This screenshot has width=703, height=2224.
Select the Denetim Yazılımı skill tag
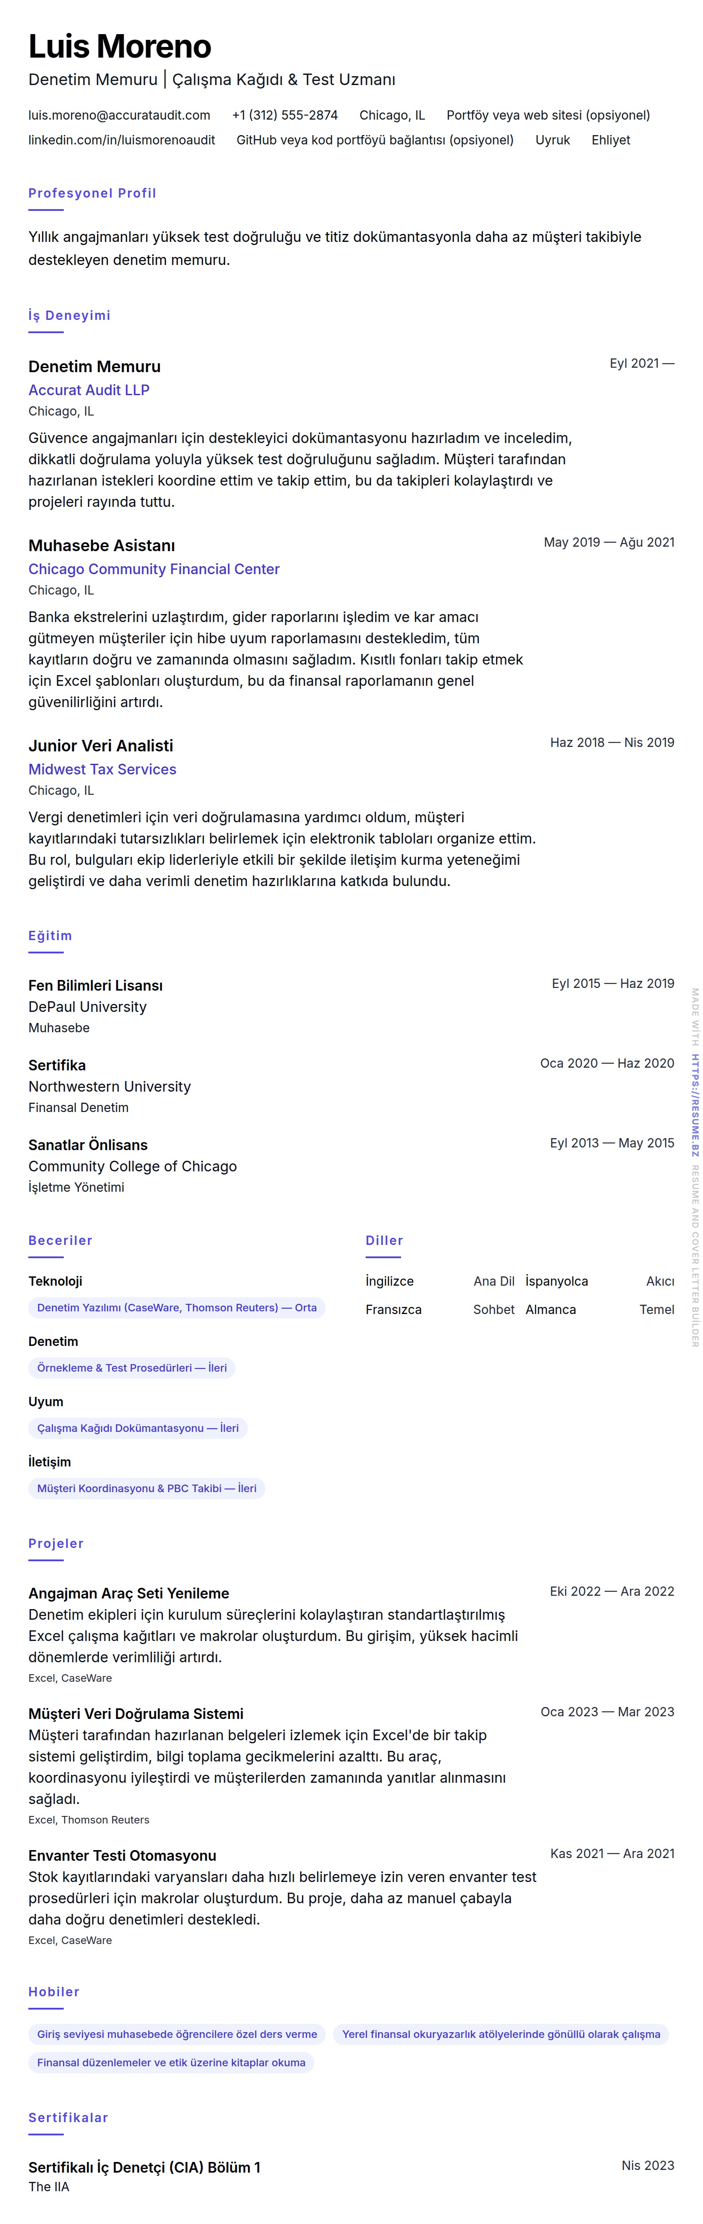point(177,1308)
